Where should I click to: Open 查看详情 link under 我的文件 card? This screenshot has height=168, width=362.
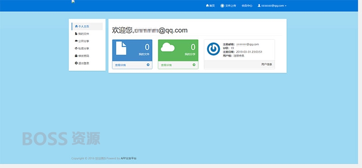[120, 65]
